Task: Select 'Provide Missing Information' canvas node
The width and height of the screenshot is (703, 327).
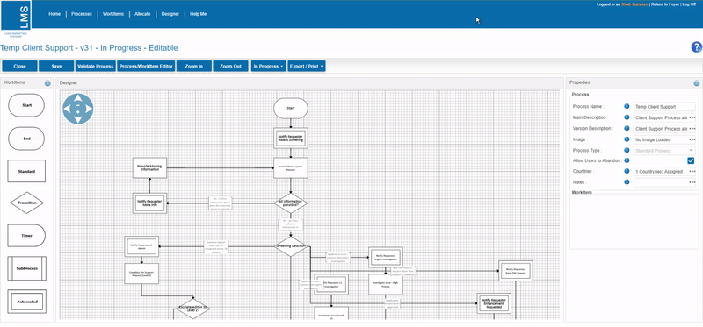Action: click(x=149, y=167)
